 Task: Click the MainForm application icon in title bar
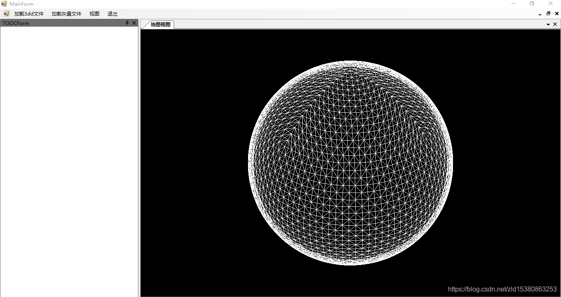tap(4, 4)
